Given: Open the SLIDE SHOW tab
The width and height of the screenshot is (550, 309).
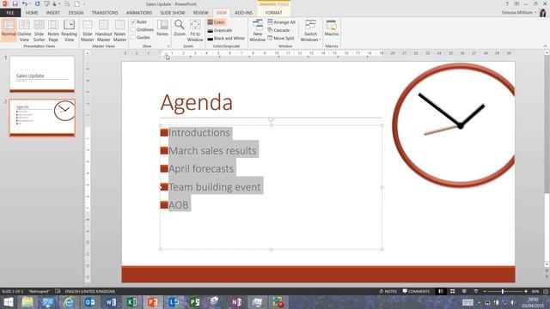Looking at the screenshot, I should [x=173, y=13].
